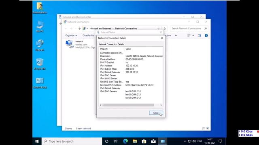This screenshot has width=259, height=145.
Task: Open the clock showing 14:17
Action: (210, 141)
